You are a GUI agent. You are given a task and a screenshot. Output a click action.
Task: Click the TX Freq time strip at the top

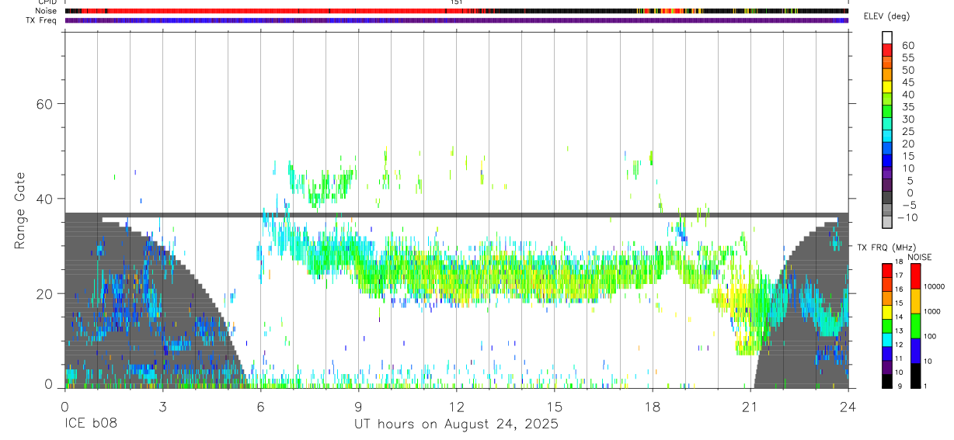457,20
